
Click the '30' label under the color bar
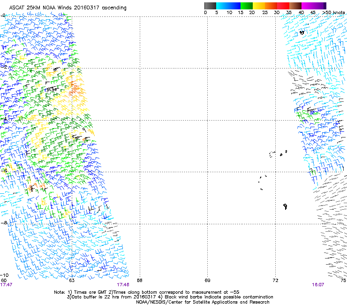(277, 13)
